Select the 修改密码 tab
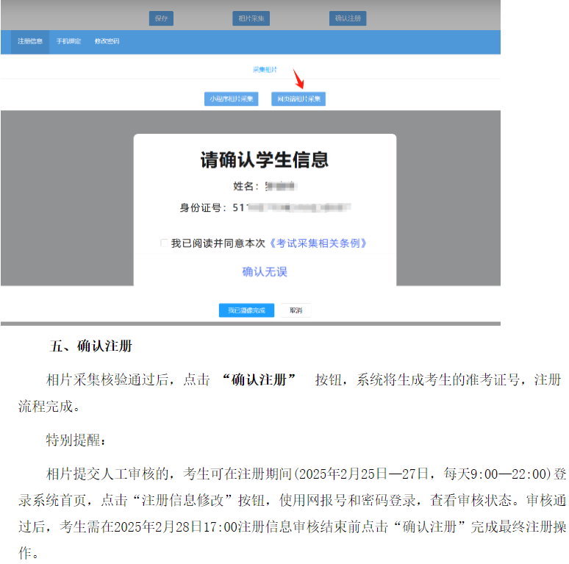 click(107, 41)
